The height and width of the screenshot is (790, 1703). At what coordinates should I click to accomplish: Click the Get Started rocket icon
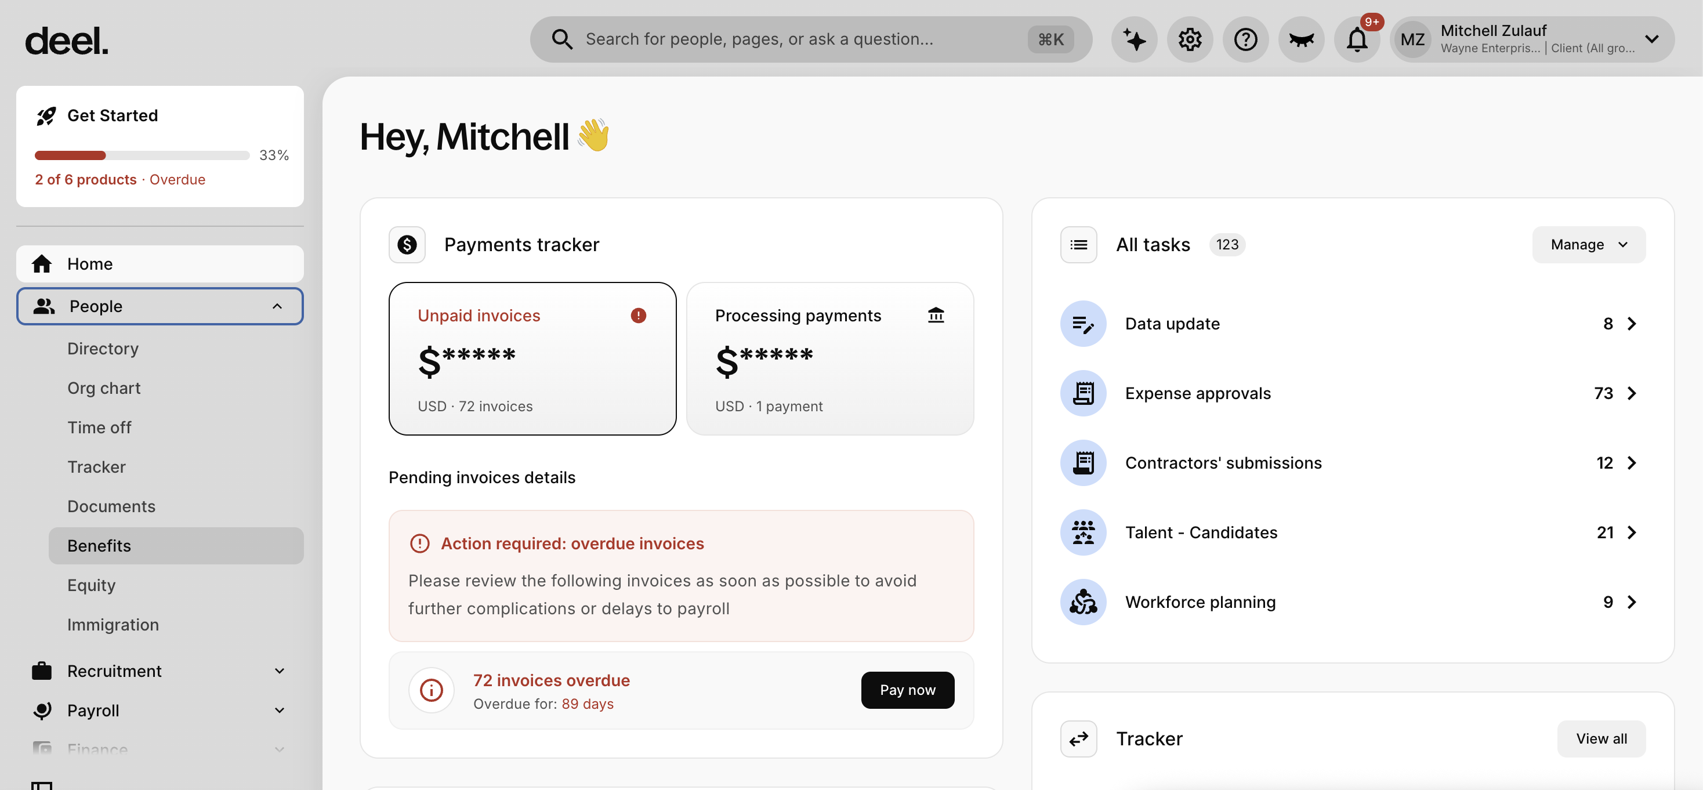coord(46,115)
